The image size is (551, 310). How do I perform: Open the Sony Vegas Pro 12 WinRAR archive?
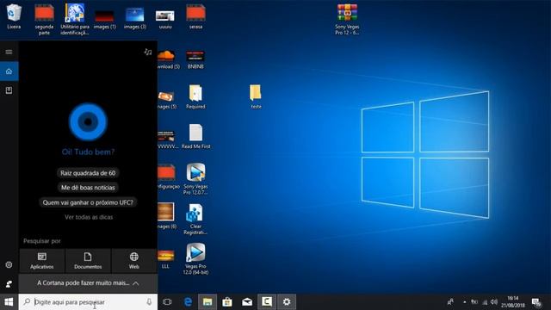[x=347, y=19]
